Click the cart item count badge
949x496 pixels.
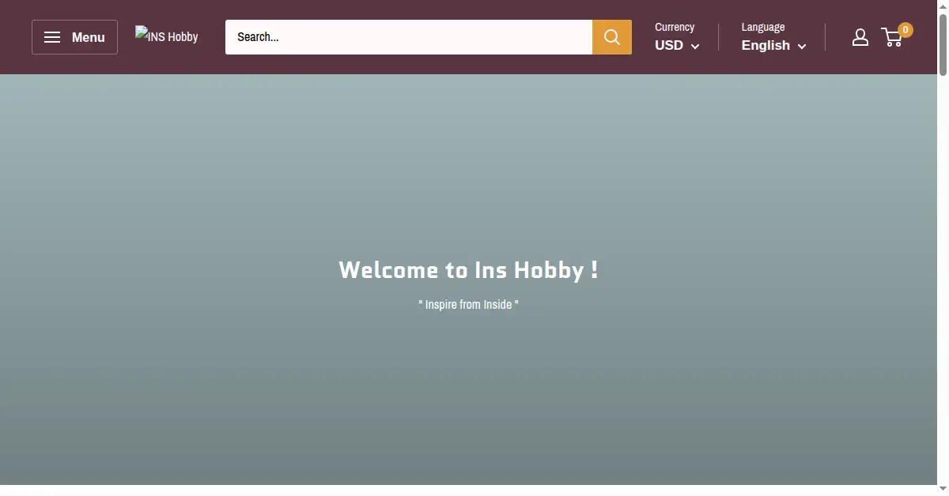(x=906, y=30)
